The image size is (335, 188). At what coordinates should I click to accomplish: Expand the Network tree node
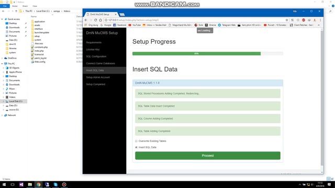coord(2,115)
